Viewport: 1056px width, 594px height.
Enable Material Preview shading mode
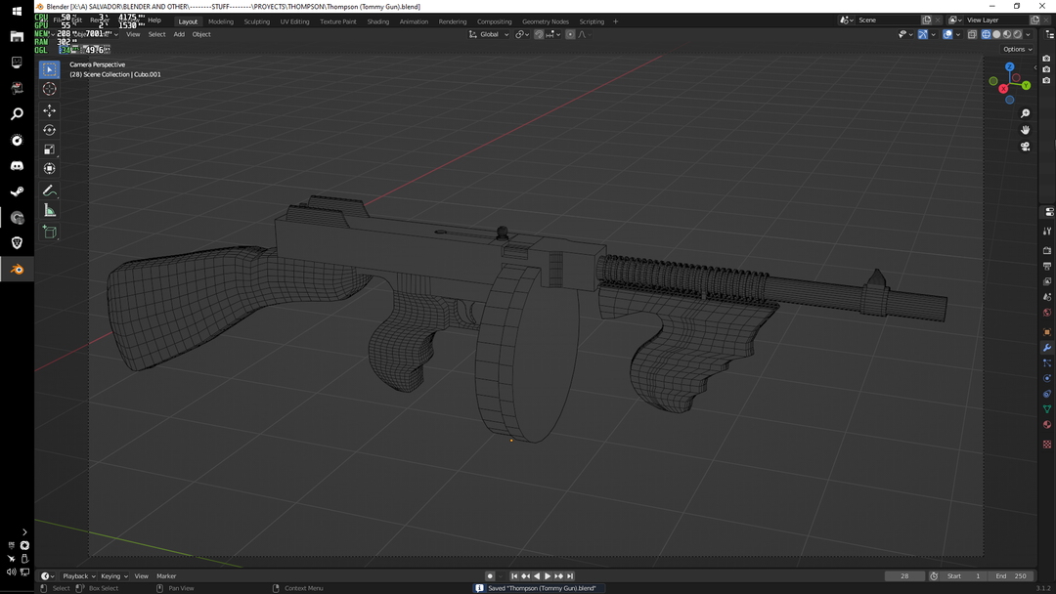1007,34
